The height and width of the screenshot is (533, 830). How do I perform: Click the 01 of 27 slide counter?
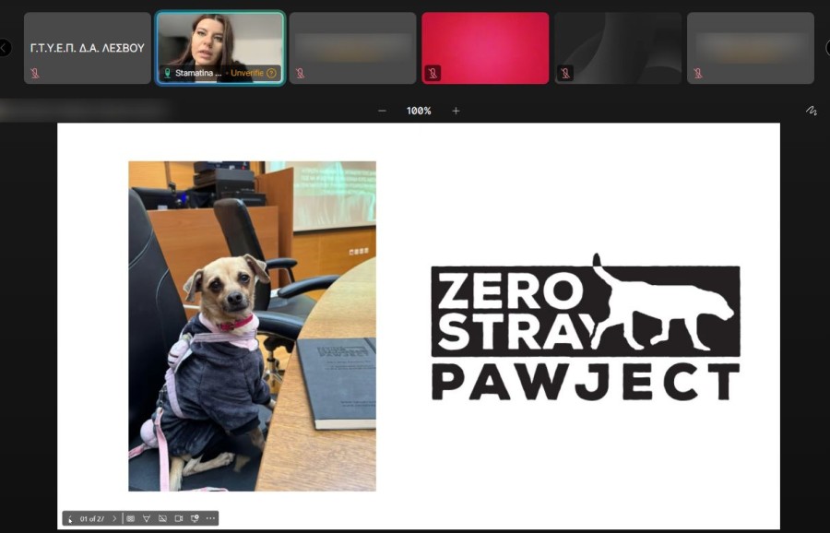[92, 518]
